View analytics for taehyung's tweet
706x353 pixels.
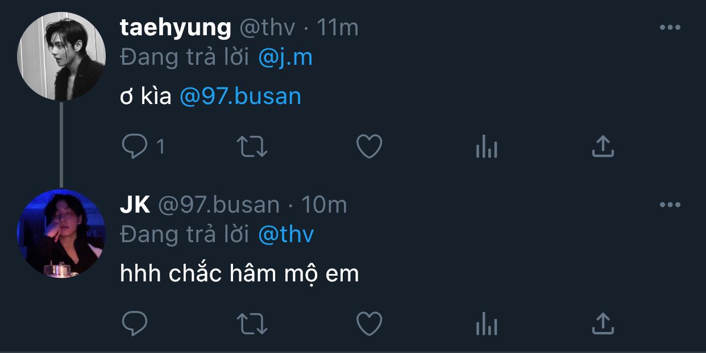(486, 148)
